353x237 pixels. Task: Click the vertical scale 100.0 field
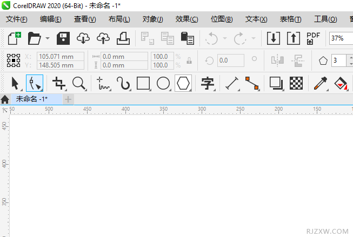pyautogui.click(x=162, y=65)
